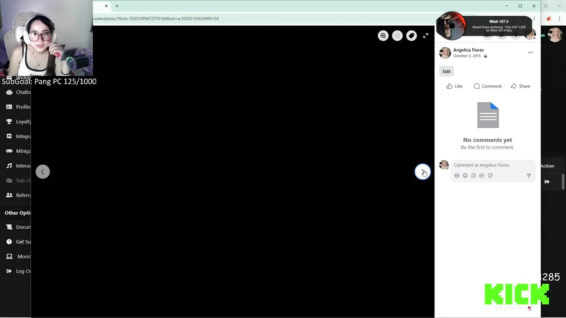Image resolution: width=566 pixels, height=318 pixels.
Task: Add a GIF to comment
Action: coord(482,175)
